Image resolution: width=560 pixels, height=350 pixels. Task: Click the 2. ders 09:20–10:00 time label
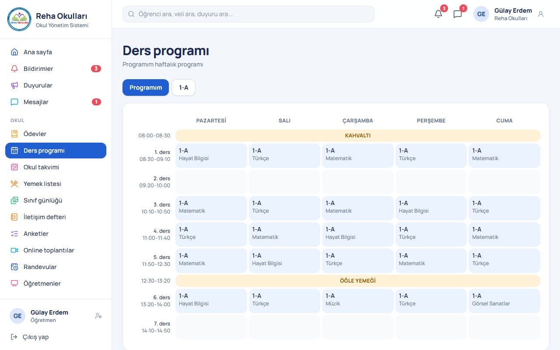(x=155, y=182)
